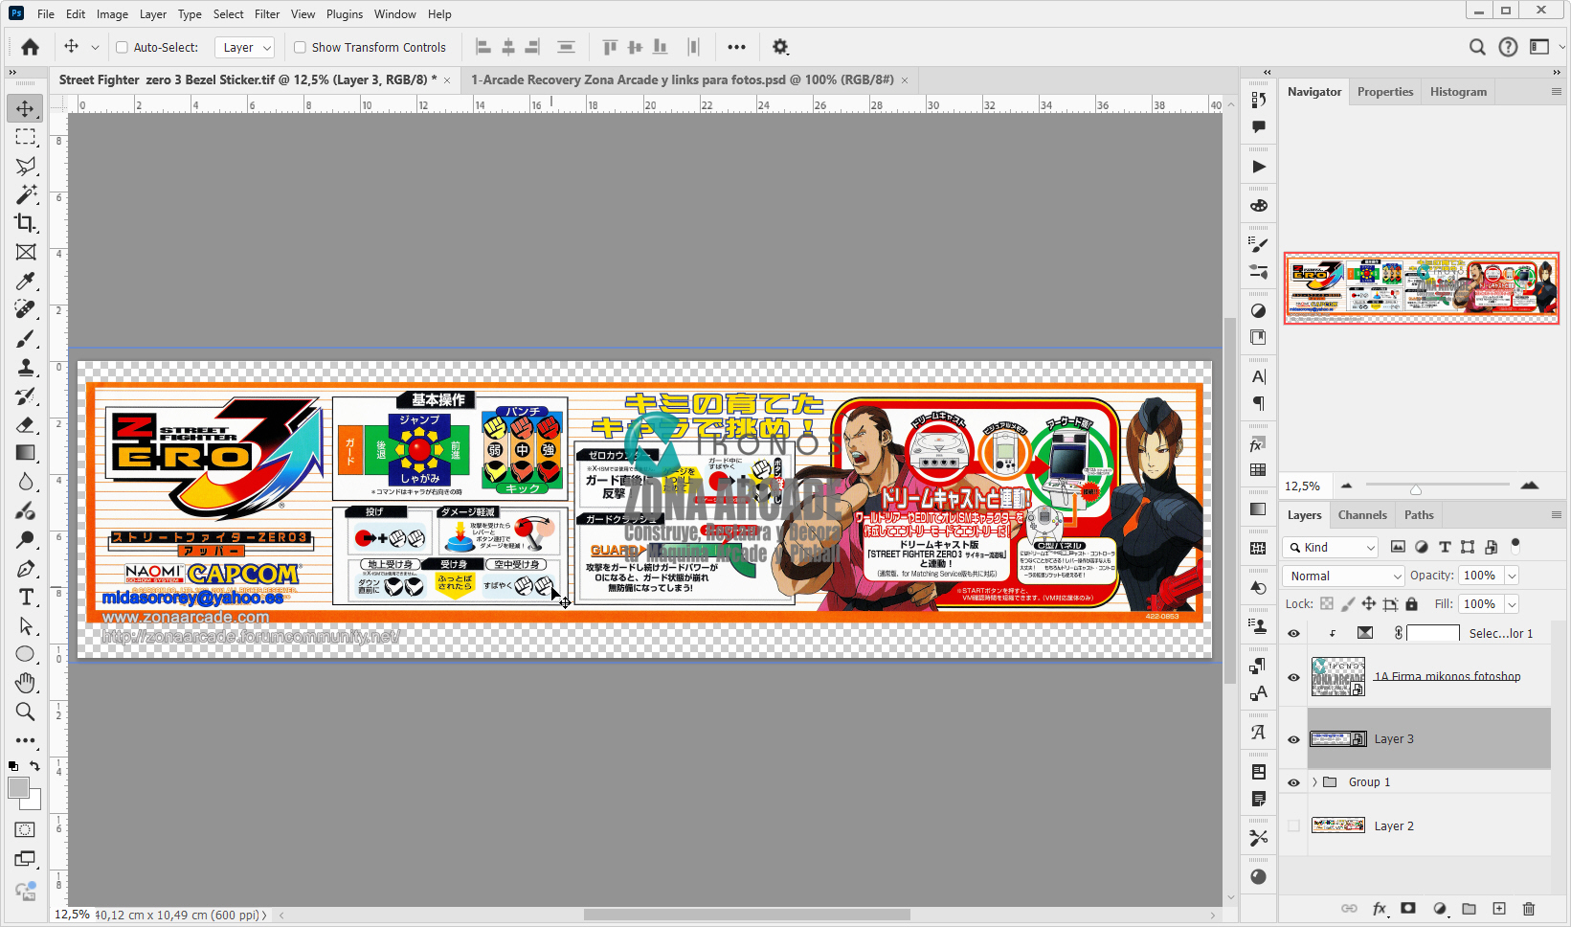Select the Eyedropper tool
The width and height of the screenshot is (1571, 927).
[x=26, y=281]
